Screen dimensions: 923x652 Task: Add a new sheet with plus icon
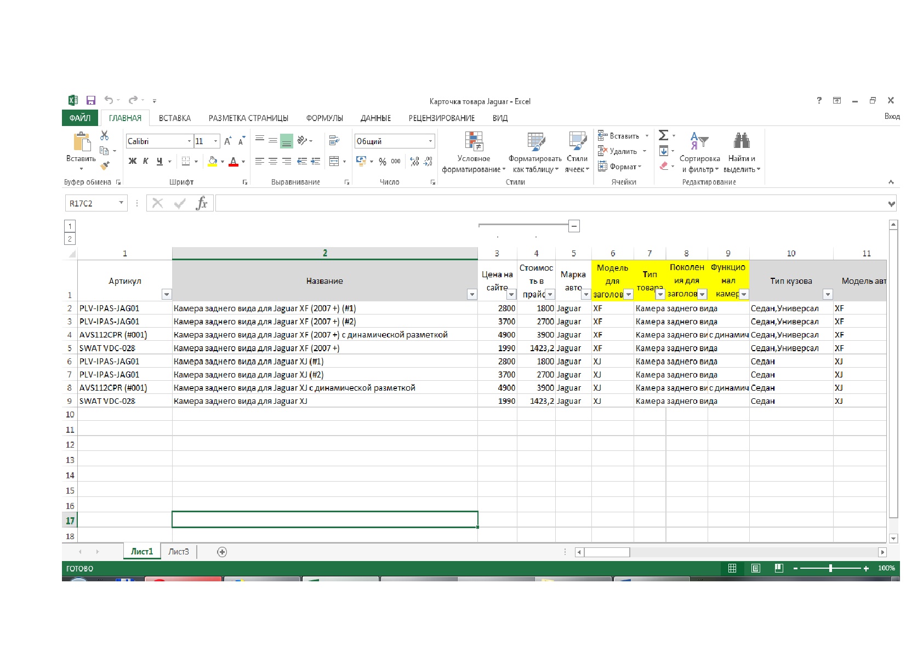pos(222,552)
